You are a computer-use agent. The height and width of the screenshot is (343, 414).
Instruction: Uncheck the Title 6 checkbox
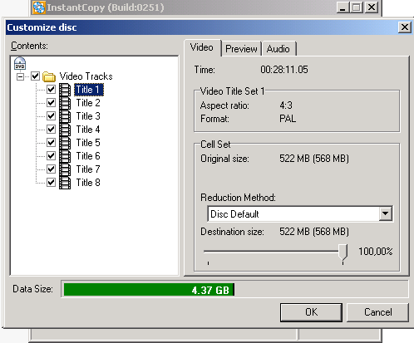pos(52,156)
